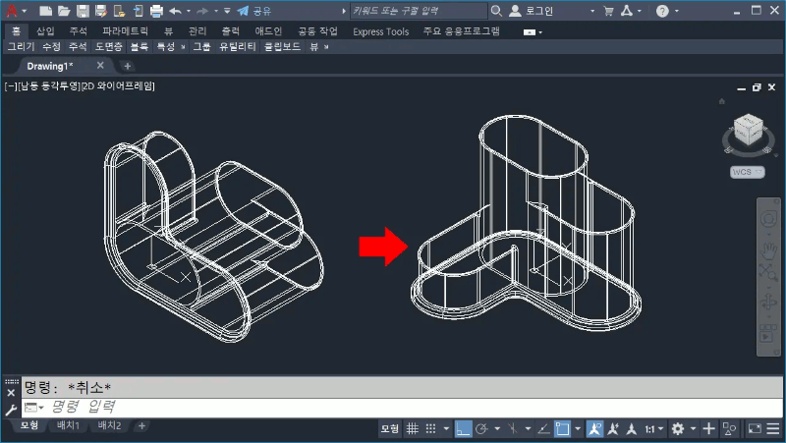Switch to the 배치1 layout tab
Image resolution: width=786 pixels, height=443 pixels.
coord(67,425)
